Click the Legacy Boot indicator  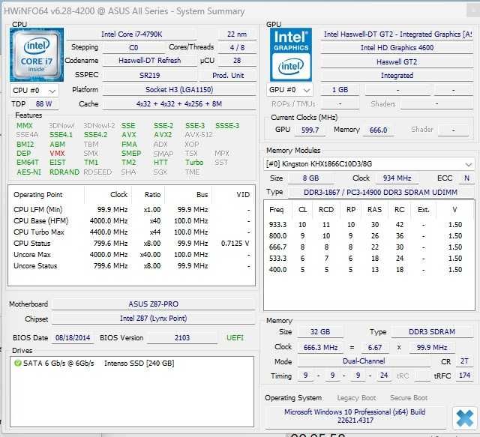point(356,398)
